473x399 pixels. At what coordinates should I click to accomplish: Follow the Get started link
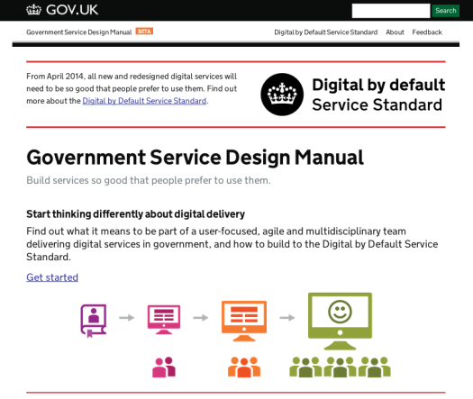click(52, 277)
